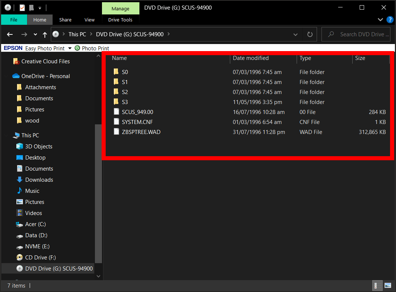Open recent locations chevron beside forward arrow

(35, 34)
